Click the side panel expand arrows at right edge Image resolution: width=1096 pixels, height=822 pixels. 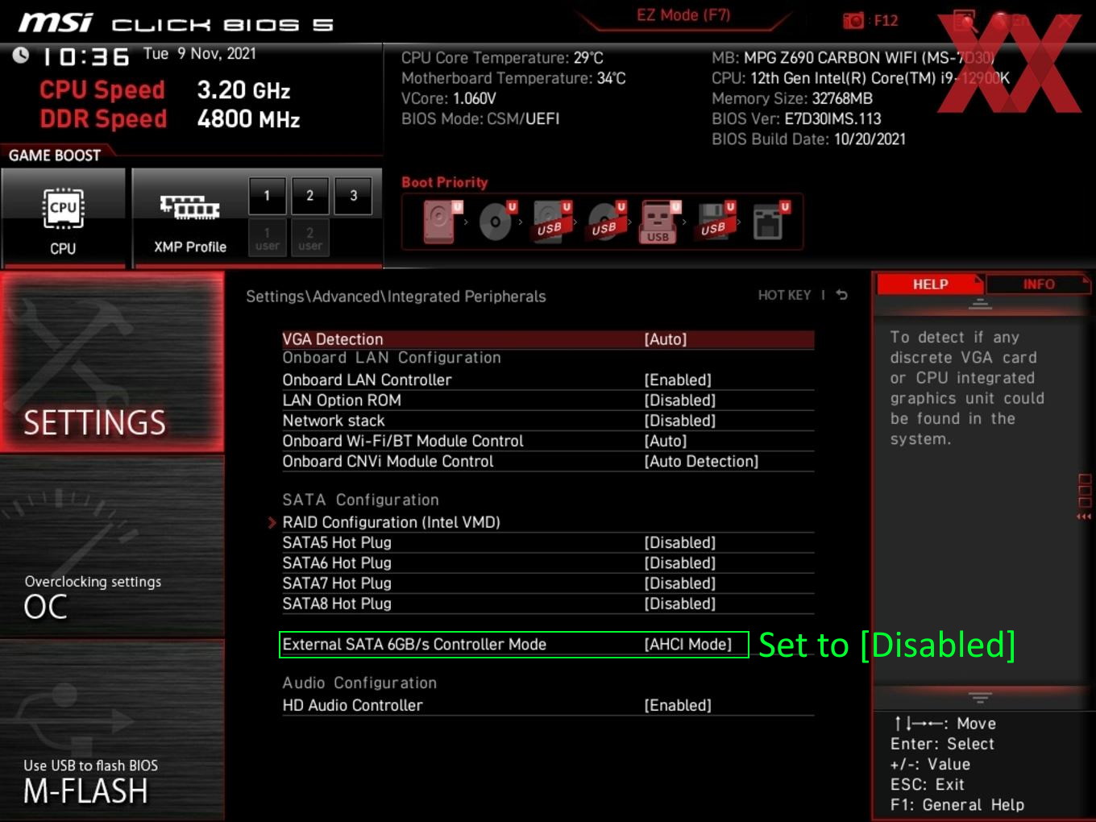[1085, 517]
